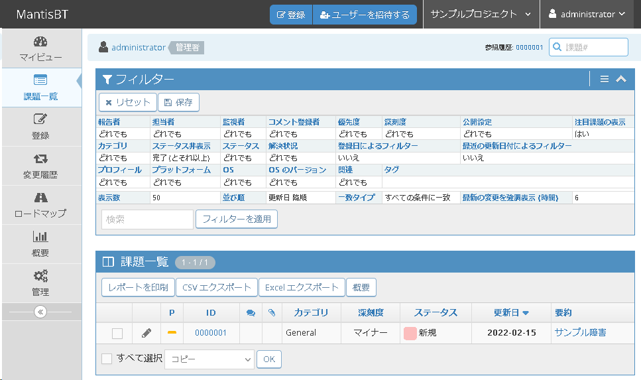Image resolution: width=641 pixels, height=380 pixels.
Task: Click 公開設定 filter link
Action: click(477, 122)
